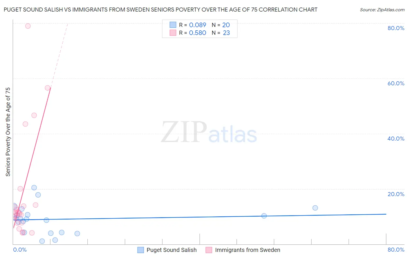The image size is (408, 258).
Task: Click the blue data point below the ZIPatlas watermark
Action: [x=264, y=215]
